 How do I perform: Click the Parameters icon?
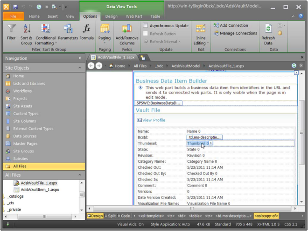click(x=68, y=29)
